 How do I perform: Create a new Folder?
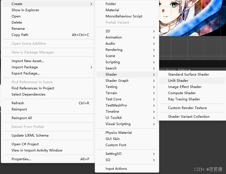(127, 4)
